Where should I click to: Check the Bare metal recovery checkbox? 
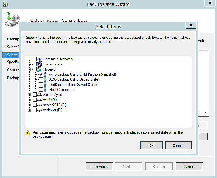pos(35,59)
